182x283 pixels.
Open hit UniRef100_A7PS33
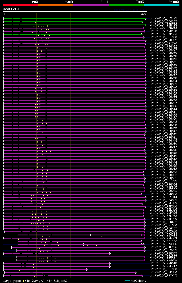click(x=163, y=34)
